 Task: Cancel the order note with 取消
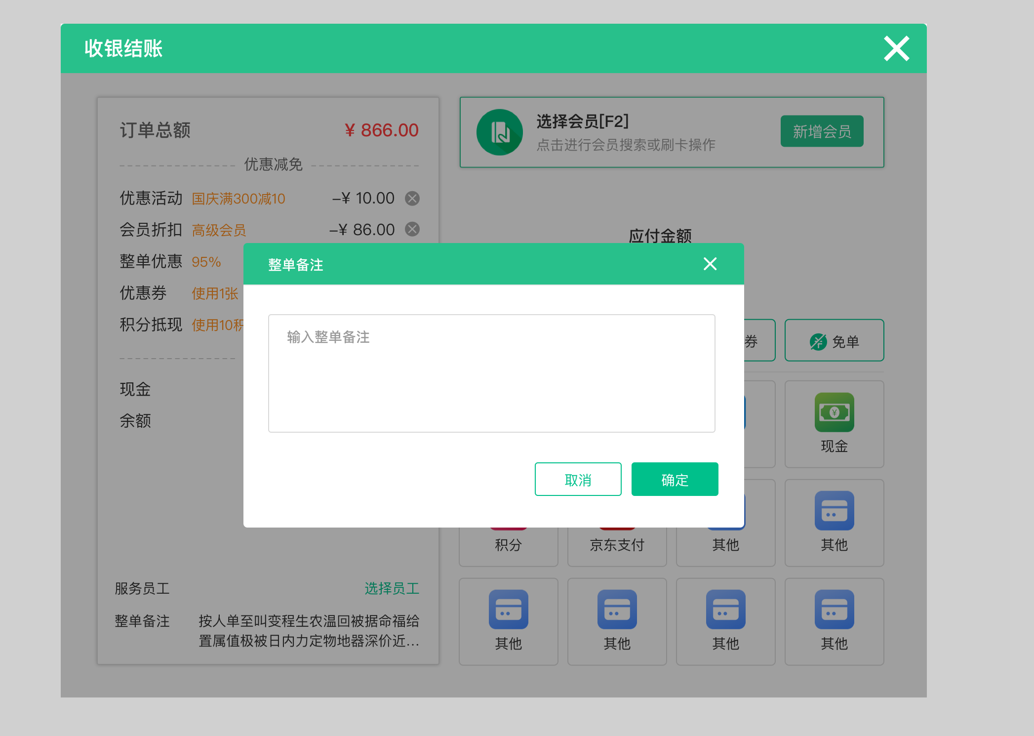pos(578,479)
